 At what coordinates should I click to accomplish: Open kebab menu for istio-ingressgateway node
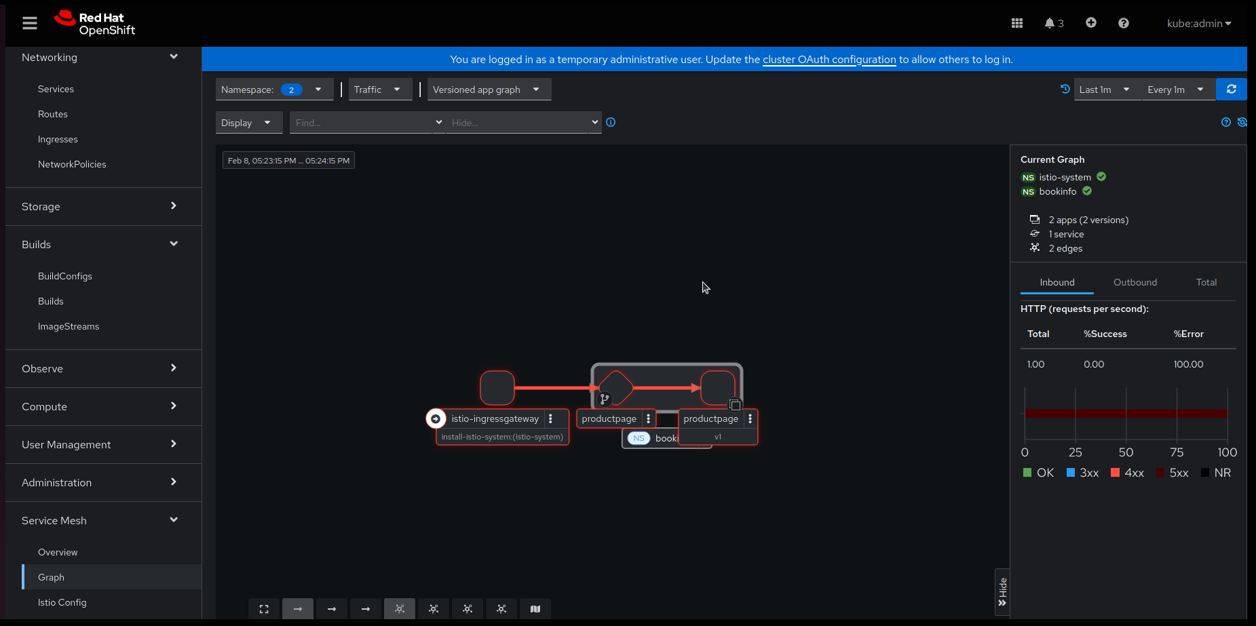pos(550,419)
